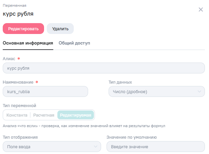This screenshot has width=209, height=154.
Task: Expand the Тип данных dropdown arrow
Action: point(199,91)
